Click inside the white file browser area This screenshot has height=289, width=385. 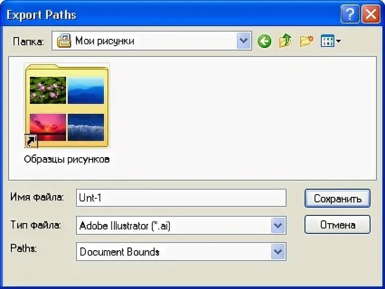(226, 117)
